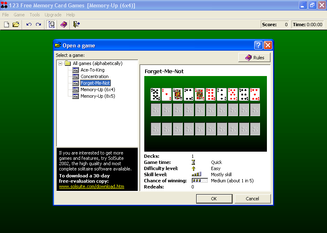Open the Game menu
Image resolution: width=327 pixels, height=233 pixels.
[19, 15]
